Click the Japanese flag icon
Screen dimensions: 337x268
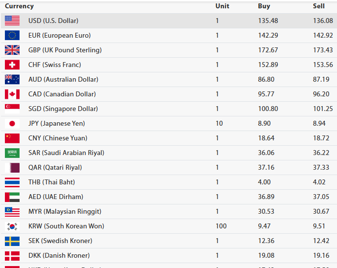(x=12, y=123)
